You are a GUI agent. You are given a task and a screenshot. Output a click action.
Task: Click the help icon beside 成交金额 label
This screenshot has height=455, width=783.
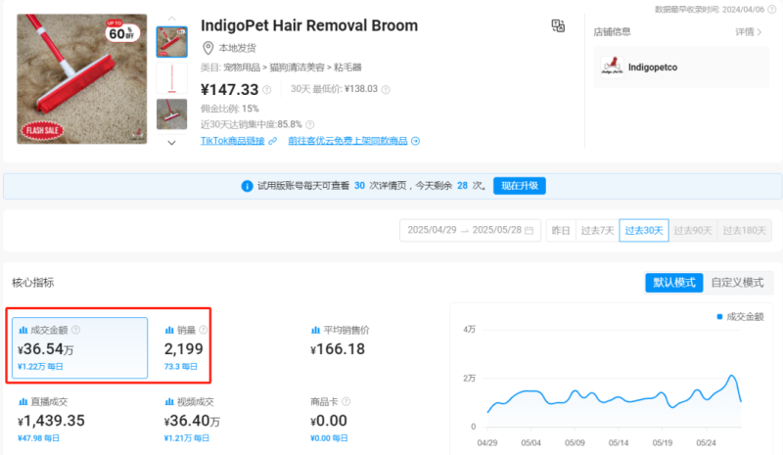coord(75,330)
